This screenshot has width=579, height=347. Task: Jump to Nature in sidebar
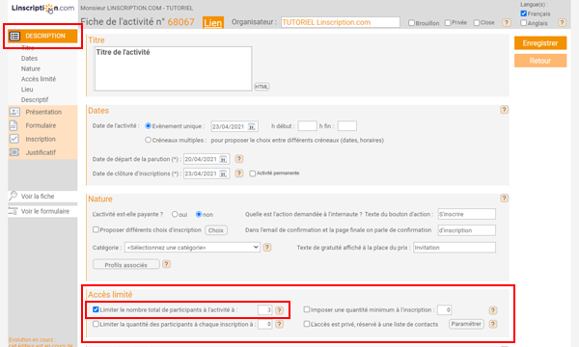pyautogui.click(x=31, y=68)
